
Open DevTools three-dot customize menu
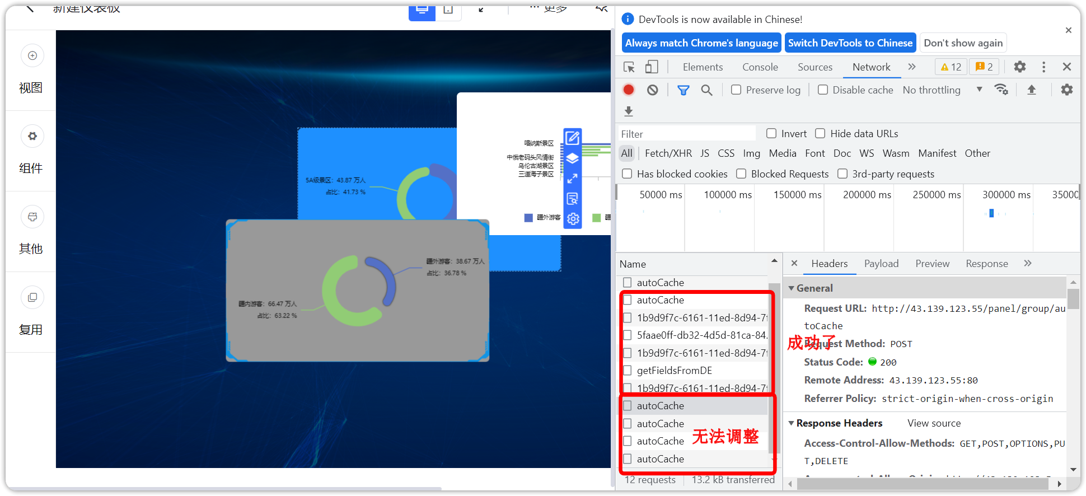coord(1043,67)
